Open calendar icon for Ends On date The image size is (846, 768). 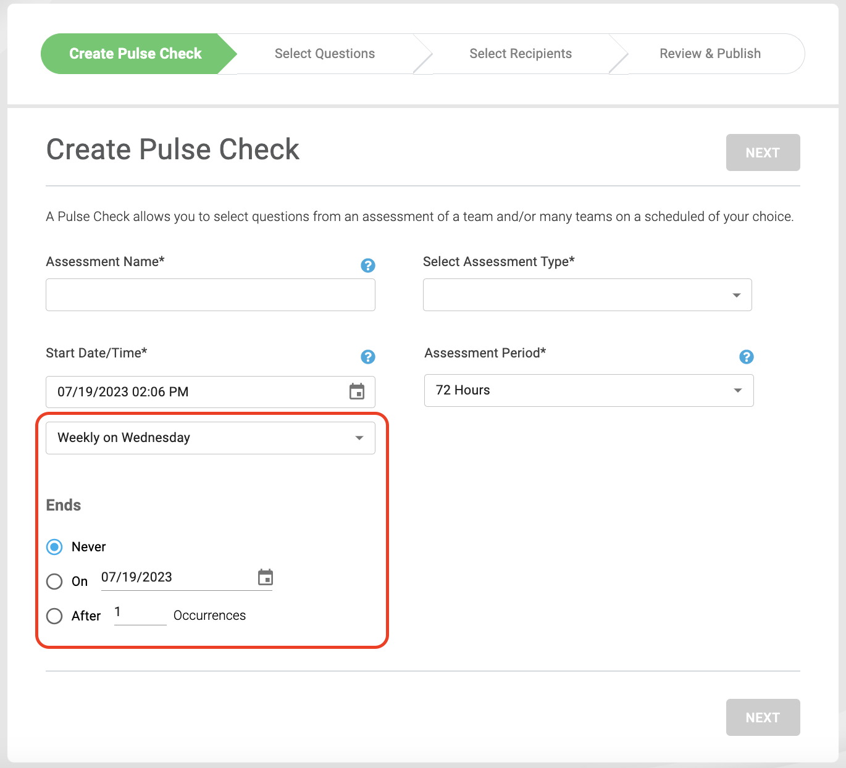pos(266,577)
